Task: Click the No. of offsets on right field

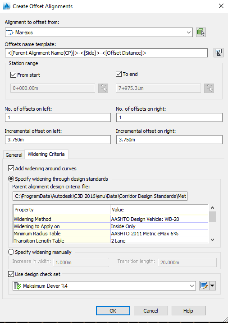Action: (x=169, y=117)
